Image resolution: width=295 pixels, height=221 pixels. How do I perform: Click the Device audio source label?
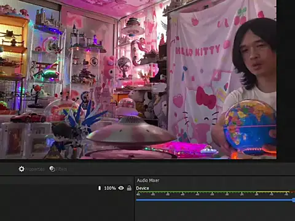(x=143, y=188)
